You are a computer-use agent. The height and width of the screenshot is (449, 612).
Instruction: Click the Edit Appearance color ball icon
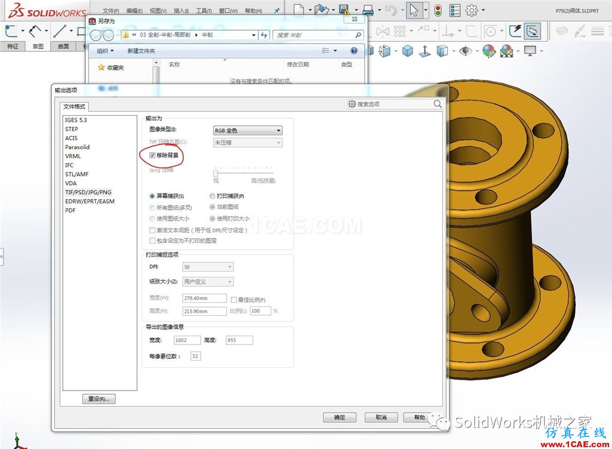click(x=489, y=51)
